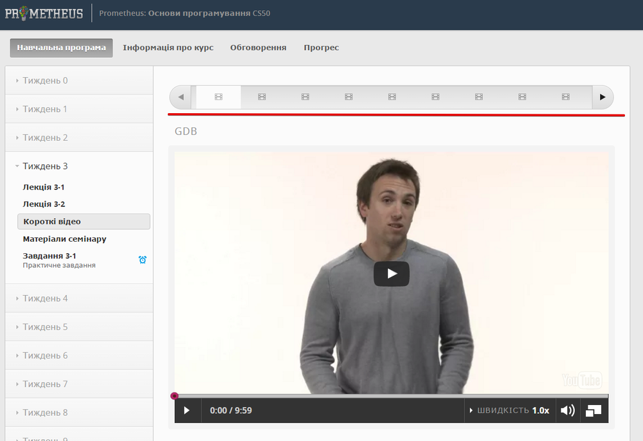Expand Тиждень 5 section
Viewport: 643px width, 441px height.
point(45,327)
